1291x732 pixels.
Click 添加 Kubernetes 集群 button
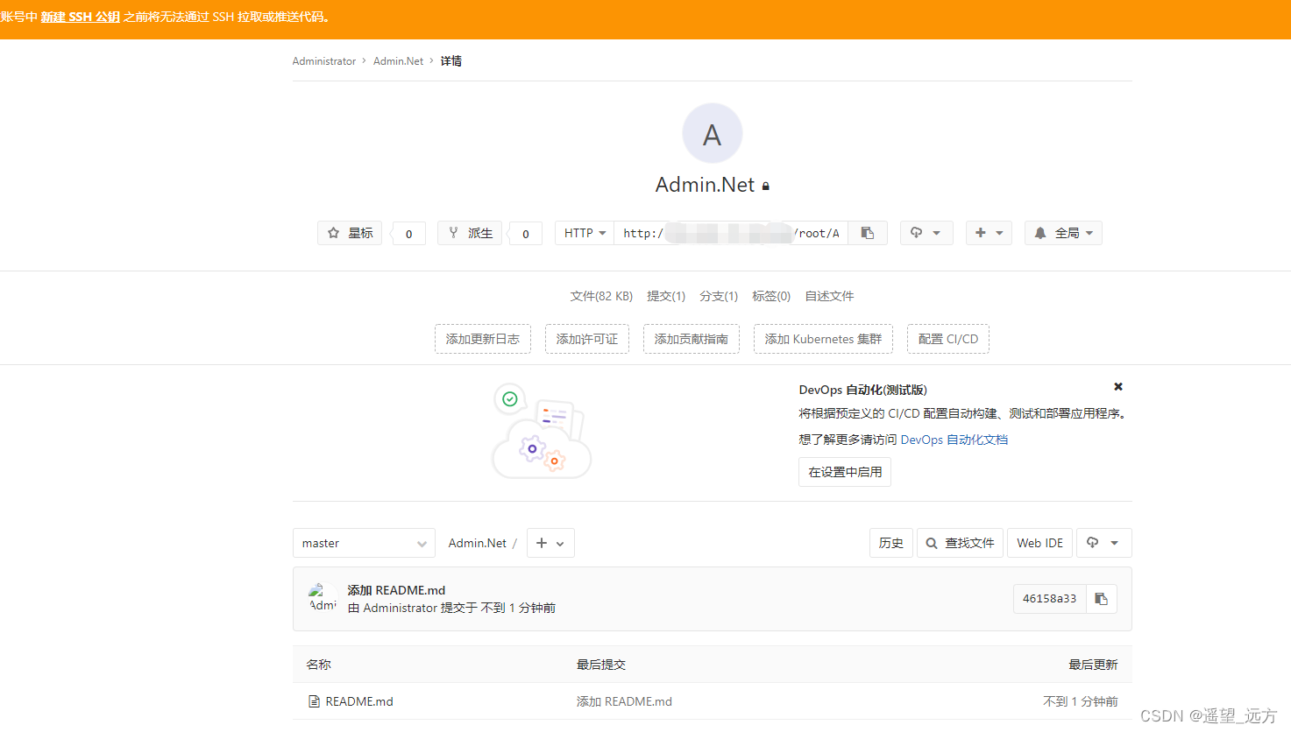(822, 338)
